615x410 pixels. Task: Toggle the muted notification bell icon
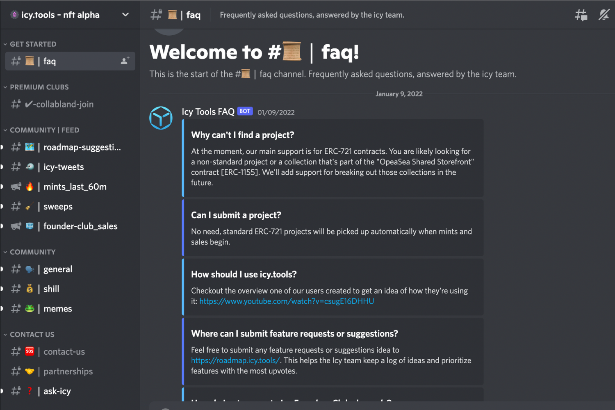coord(604,15)
